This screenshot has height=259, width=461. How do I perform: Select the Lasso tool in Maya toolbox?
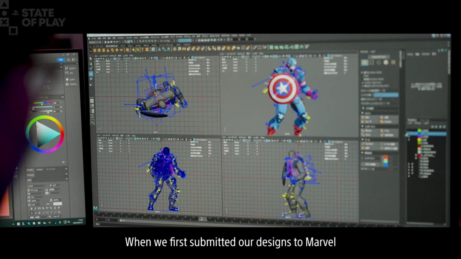[91, 63]
